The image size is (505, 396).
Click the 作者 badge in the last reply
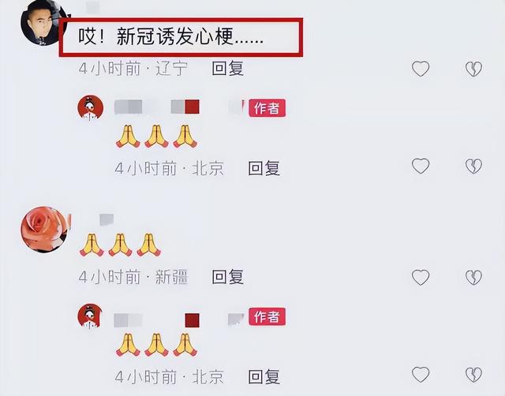click(x=267, y=316)
